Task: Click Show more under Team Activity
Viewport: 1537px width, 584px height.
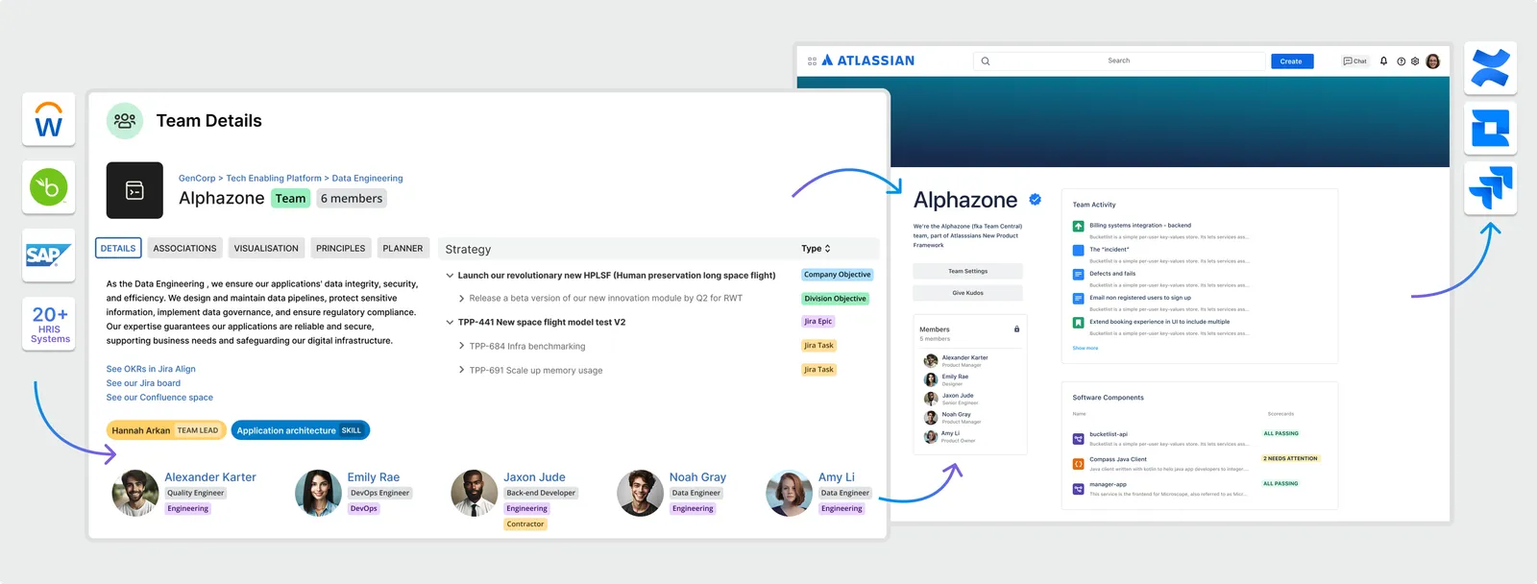Action: pyautogui.click(x=1085, y=349)
